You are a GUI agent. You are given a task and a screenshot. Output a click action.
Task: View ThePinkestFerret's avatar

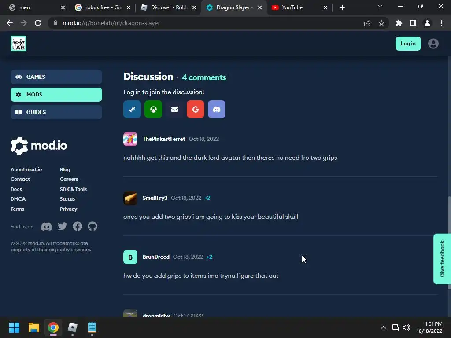pos(130,139)
